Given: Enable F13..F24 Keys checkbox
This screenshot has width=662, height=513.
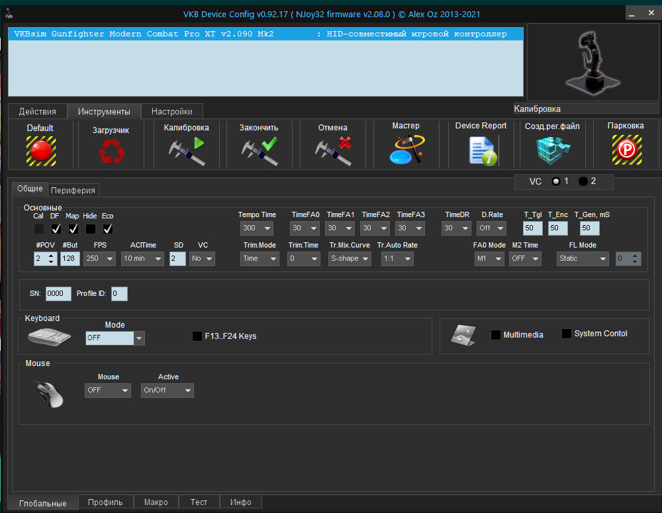Looking at the screenshot, I should coord(197,336).
